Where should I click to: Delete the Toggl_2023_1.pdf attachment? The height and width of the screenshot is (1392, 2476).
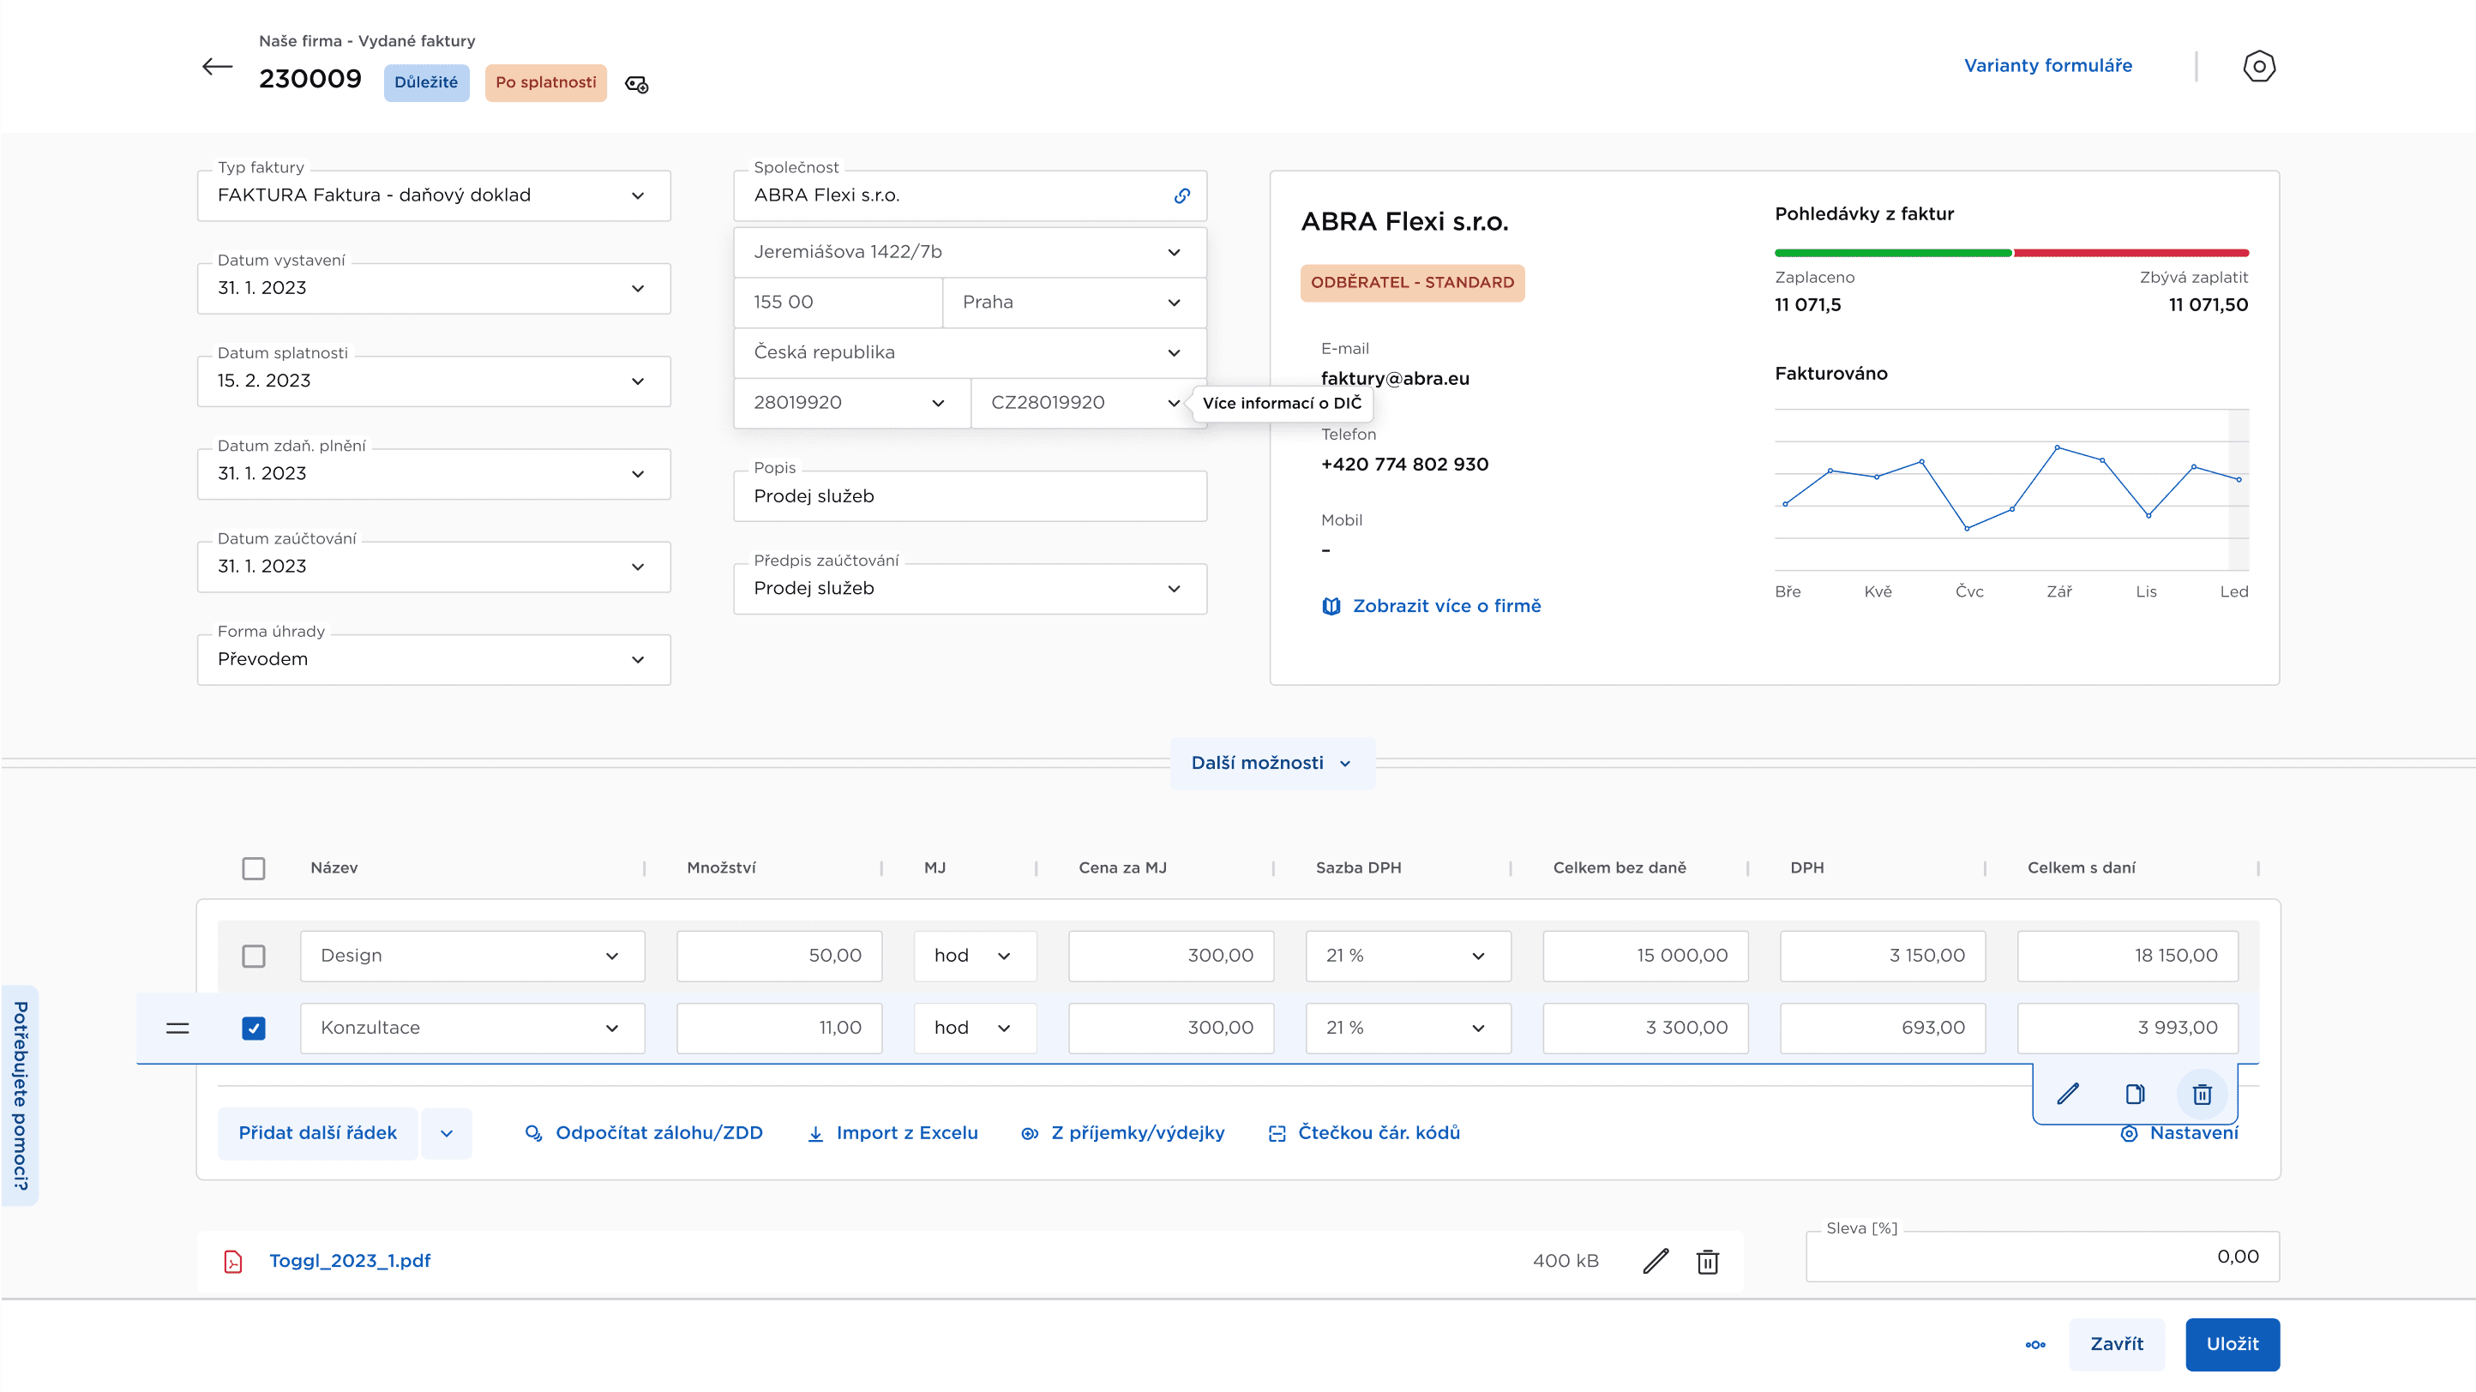pyautogui.click(x=1707, y=1262)
